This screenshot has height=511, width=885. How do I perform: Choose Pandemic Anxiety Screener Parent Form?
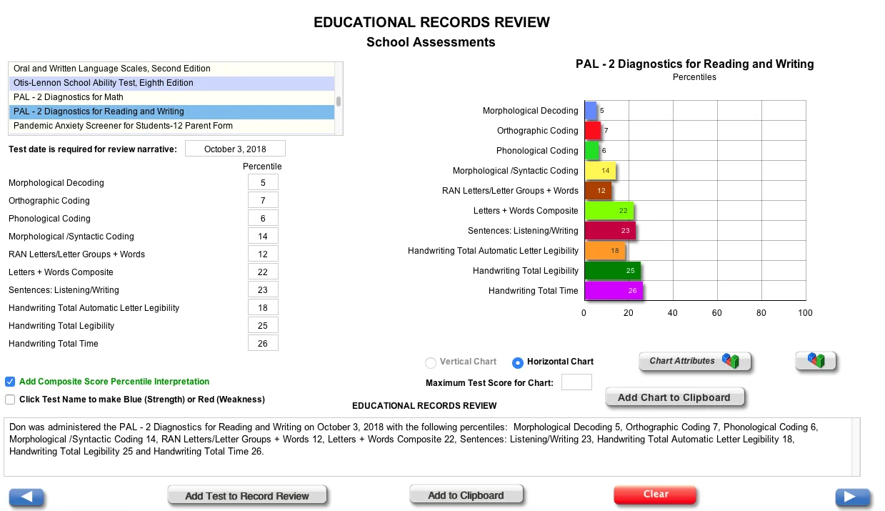[171, 126]
